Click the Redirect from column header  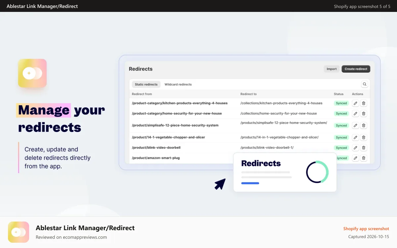point(142,94)
